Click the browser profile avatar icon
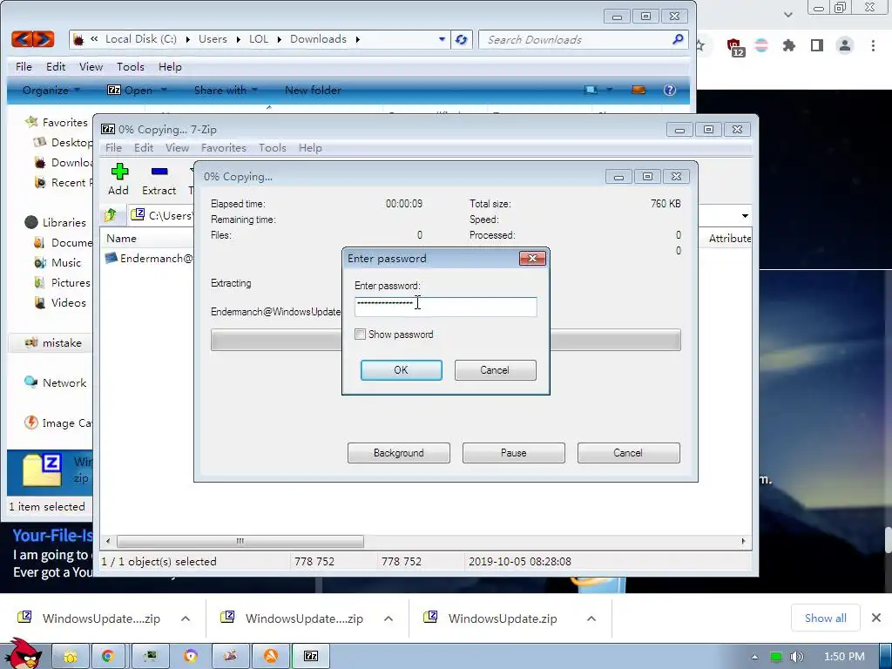Screen dimensions: 892x669 845,45
